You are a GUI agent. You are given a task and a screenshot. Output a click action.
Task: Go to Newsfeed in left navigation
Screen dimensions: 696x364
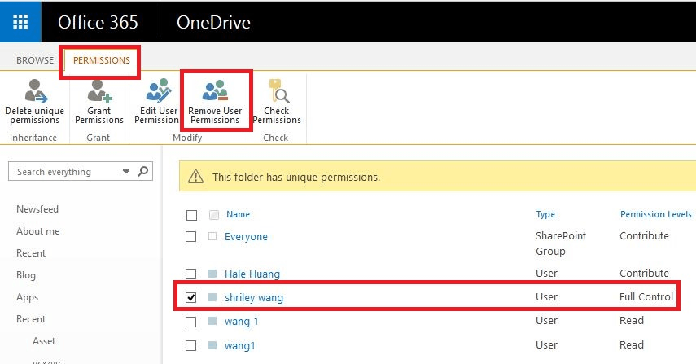point(37,208)
